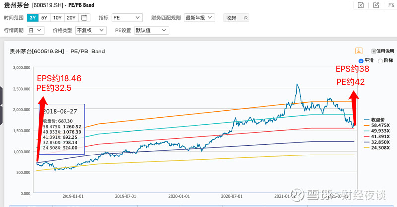Screen dimensions: 397x207
Task: Click the chart title 贵州茅台 PE/PB-Band
Action: (57, 52)
